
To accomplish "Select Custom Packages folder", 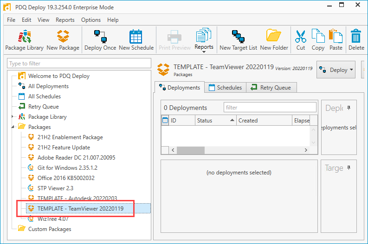I will [50, 229].
